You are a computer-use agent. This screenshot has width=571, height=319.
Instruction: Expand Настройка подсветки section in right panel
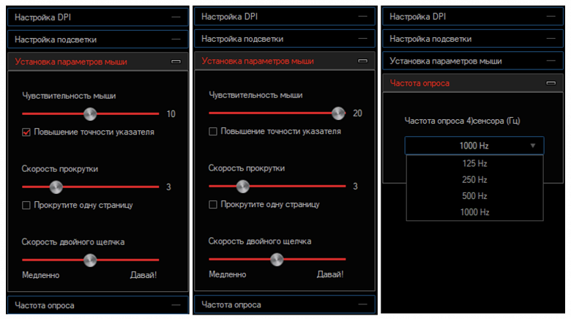tap(473, 39)
